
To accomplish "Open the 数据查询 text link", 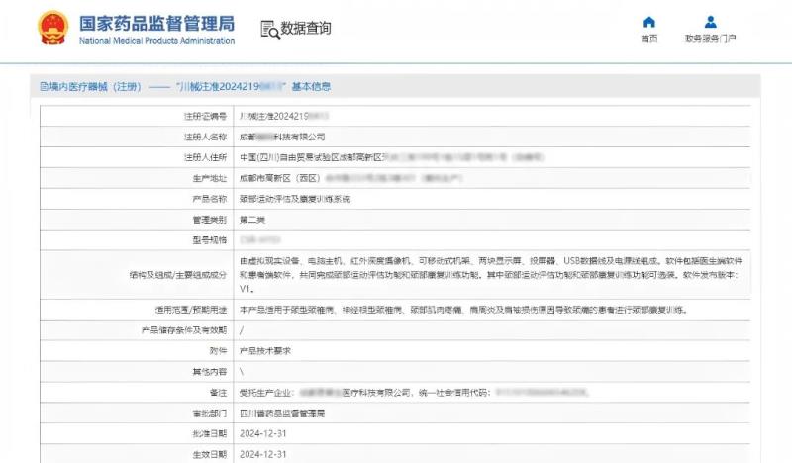I will pos(306,29).
